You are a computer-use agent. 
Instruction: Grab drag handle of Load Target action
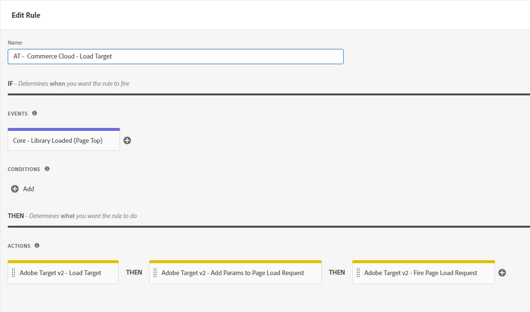pyautogui.click(x=13, y=273)
